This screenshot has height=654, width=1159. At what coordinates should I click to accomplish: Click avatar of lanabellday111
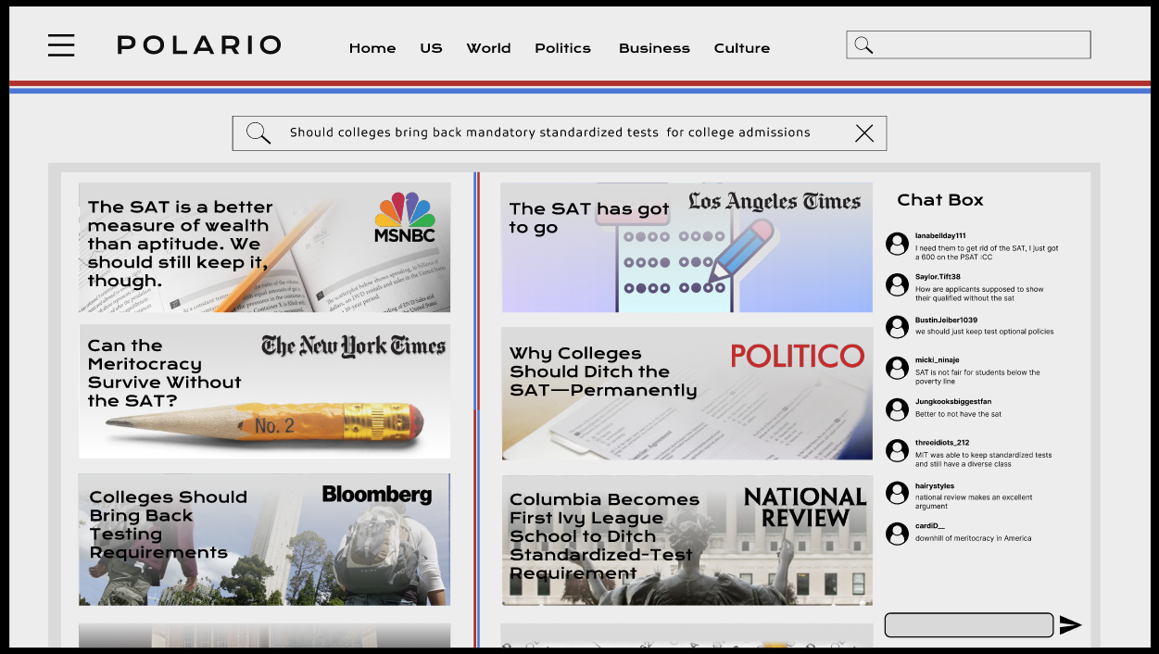point(897,244)
